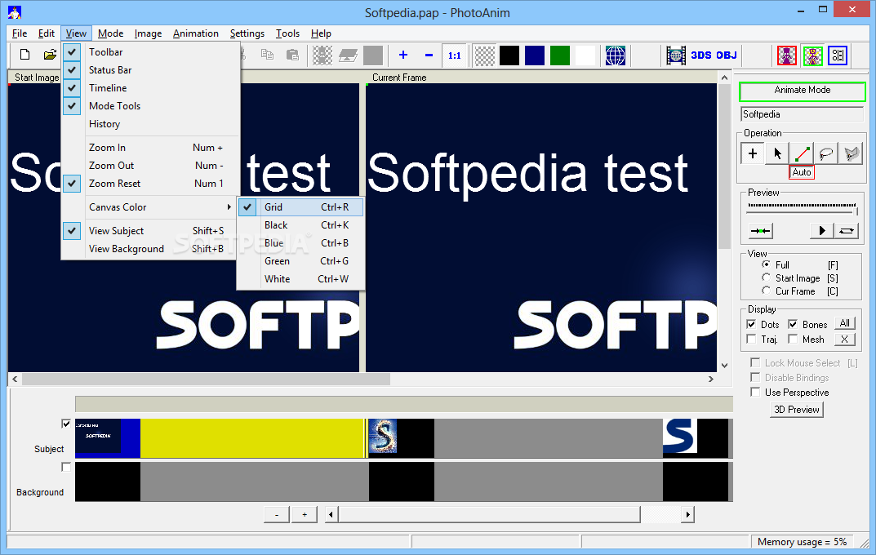The height and width of the screenshot is (555, 876).
Task: Click the OBJ export icon
Action: pos(727,55)
